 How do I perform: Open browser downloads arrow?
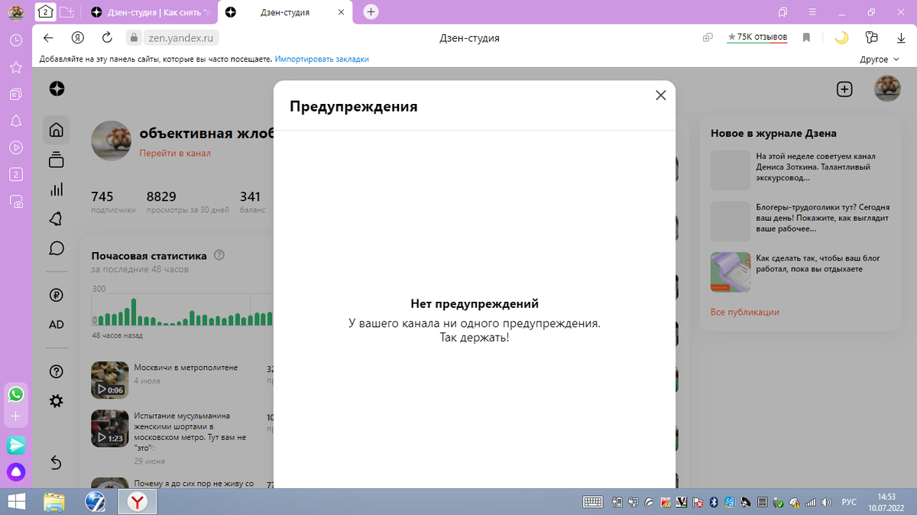coord(901,37)
